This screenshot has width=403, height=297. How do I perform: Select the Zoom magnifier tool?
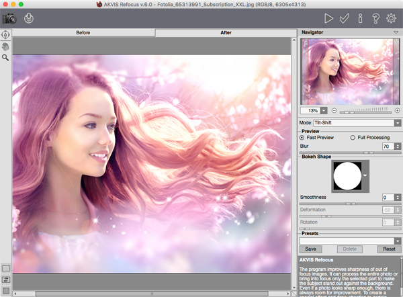(x=5, y=58)
